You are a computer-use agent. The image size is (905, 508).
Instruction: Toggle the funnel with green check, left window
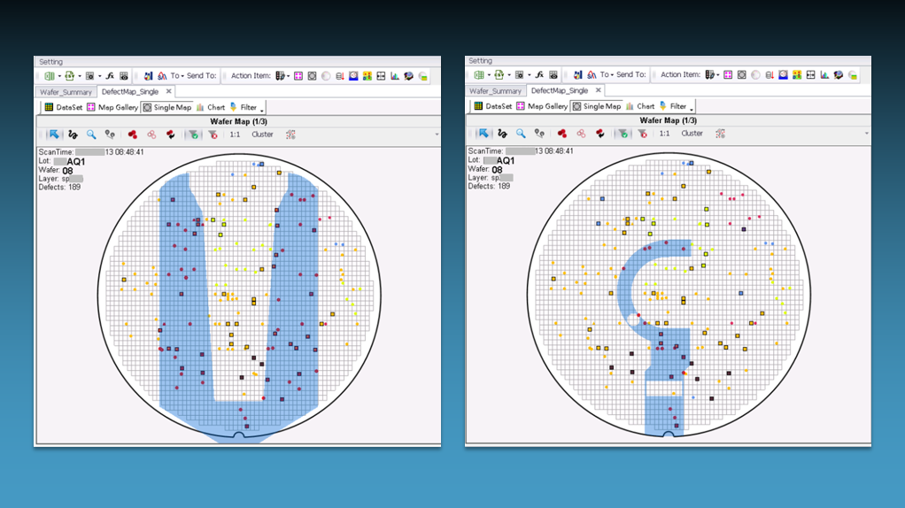click(x=192, y=135)
